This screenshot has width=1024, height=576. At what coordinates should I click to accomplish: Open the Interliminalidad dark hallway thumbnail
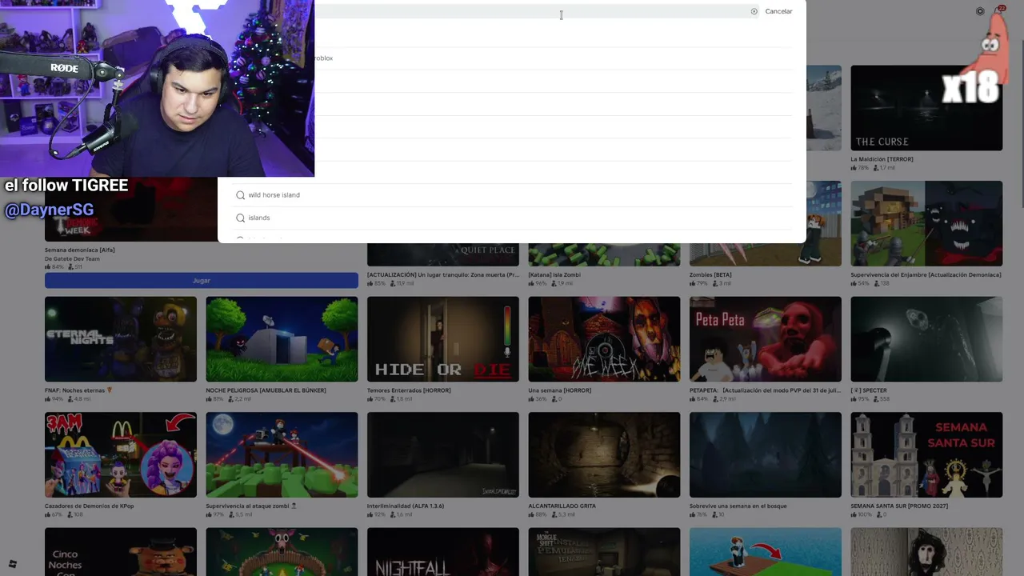pos(443,454)
